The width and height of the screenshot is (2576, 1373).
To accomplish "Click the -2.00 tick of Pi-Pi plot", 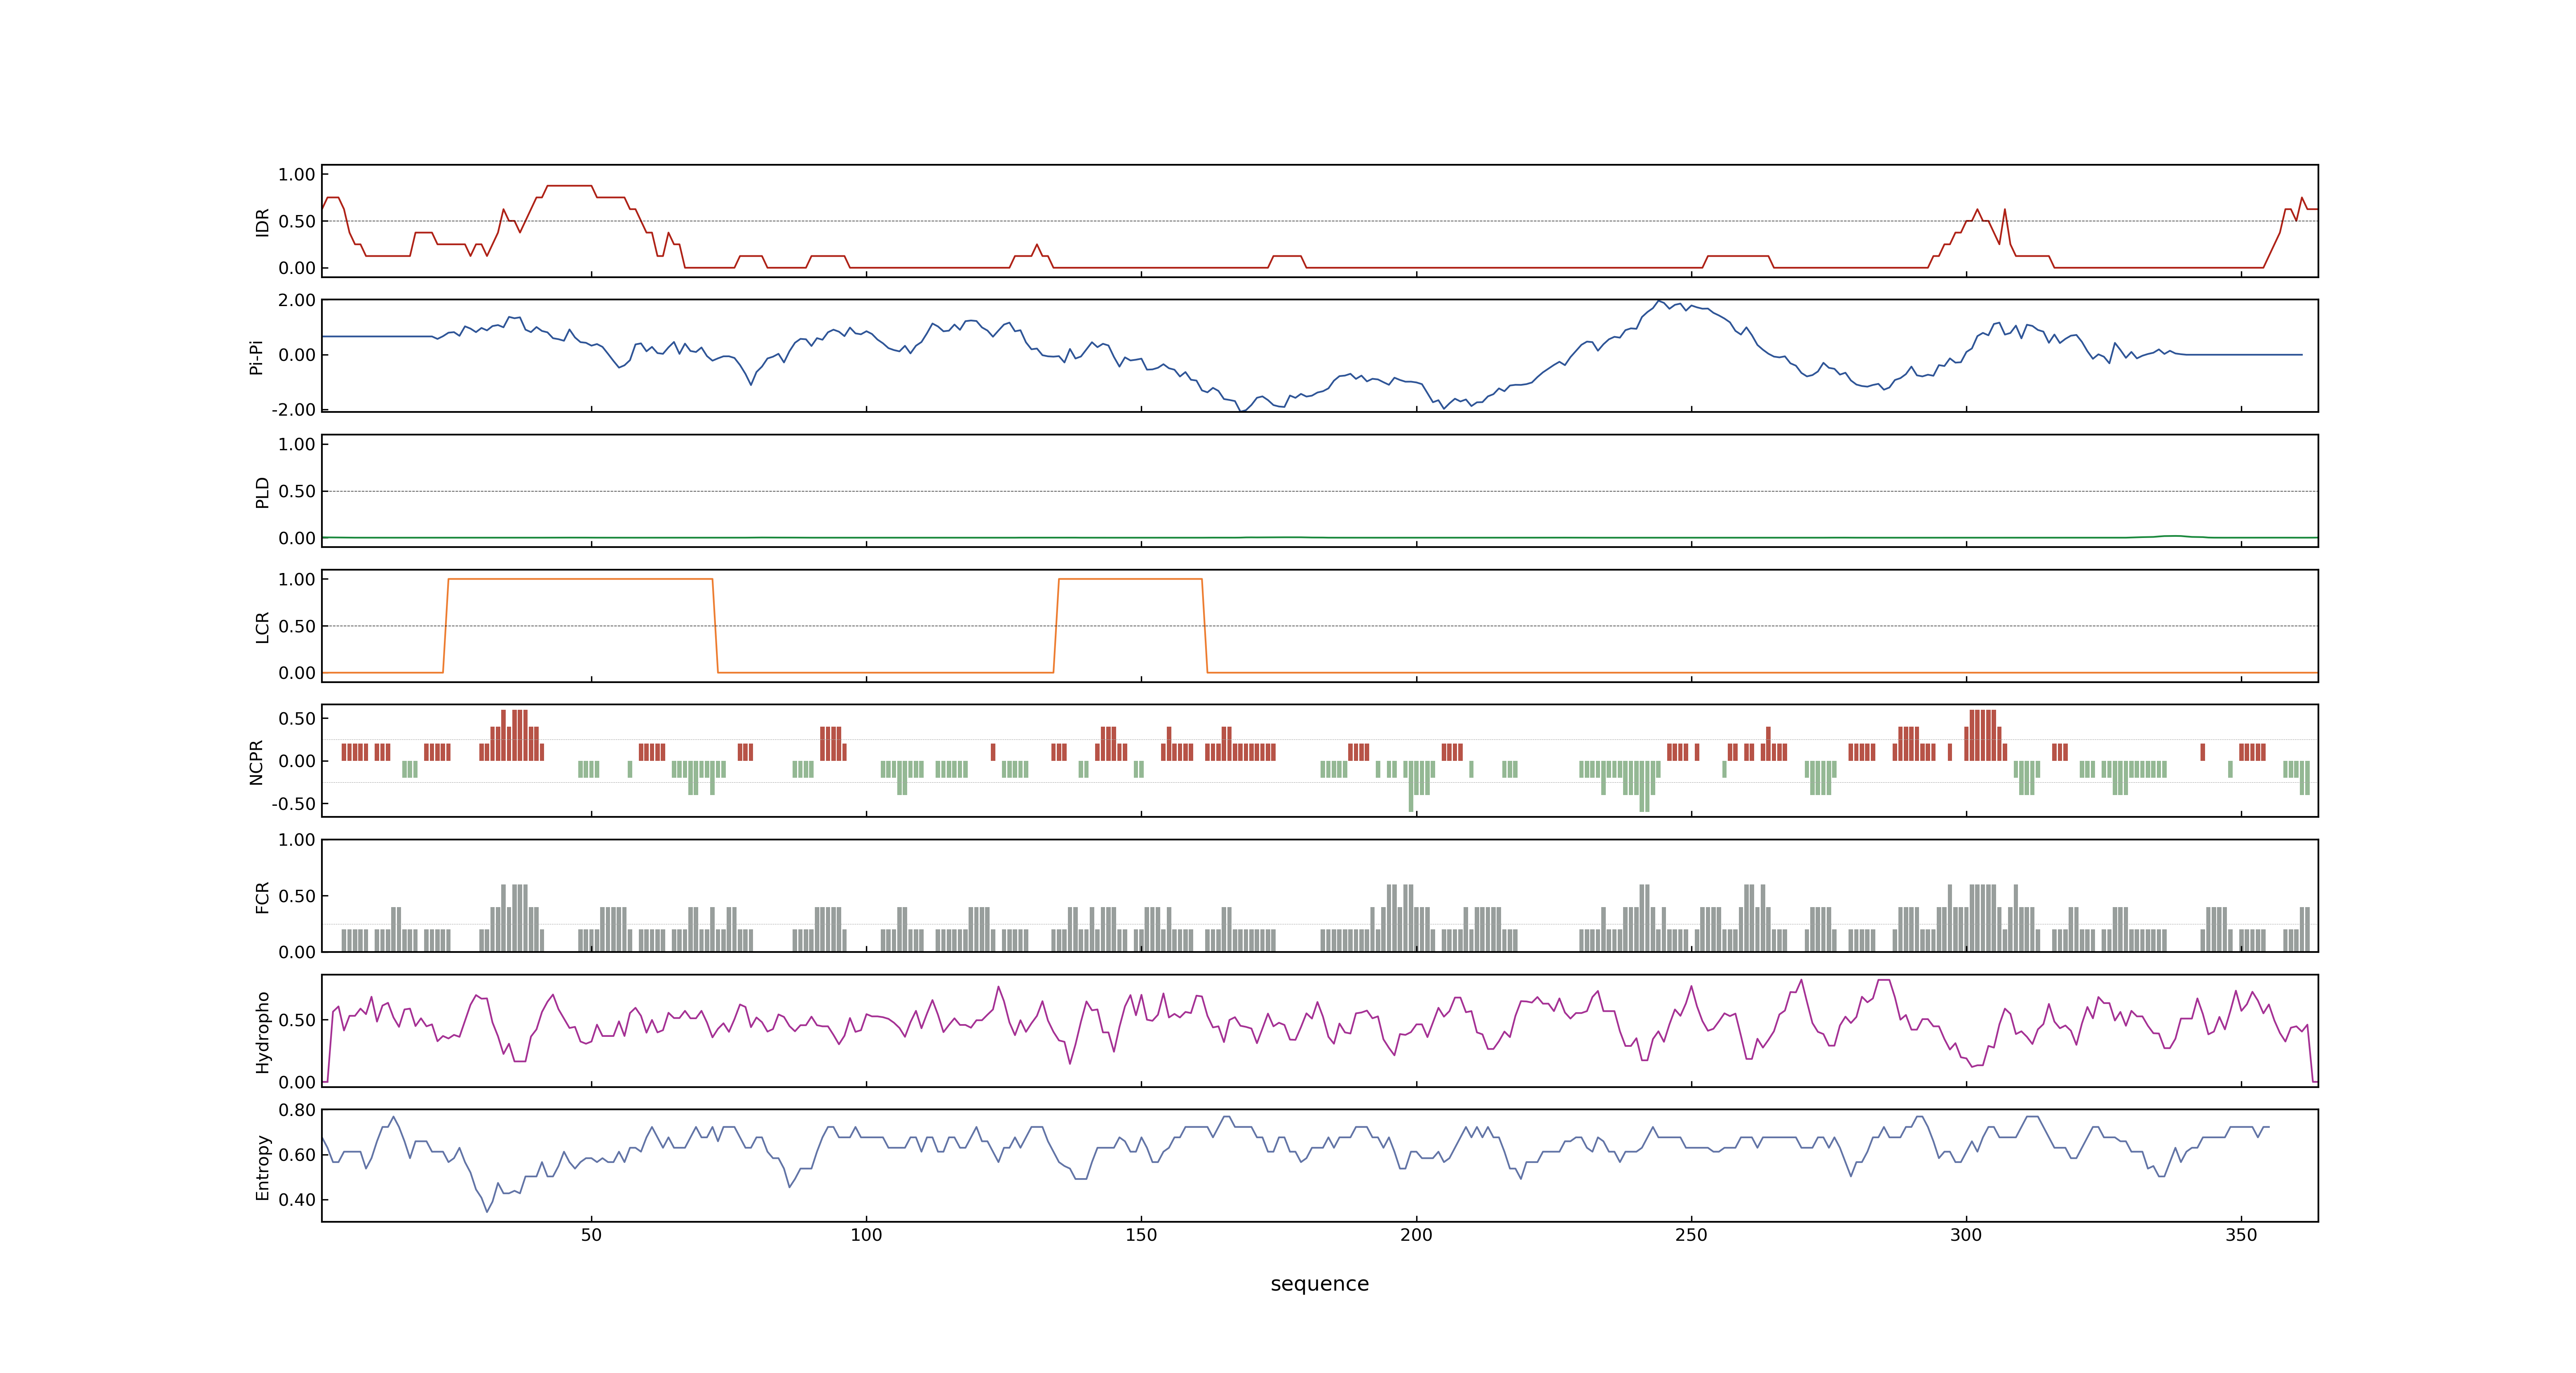I will pyautogui.click(x=294, y=410).
